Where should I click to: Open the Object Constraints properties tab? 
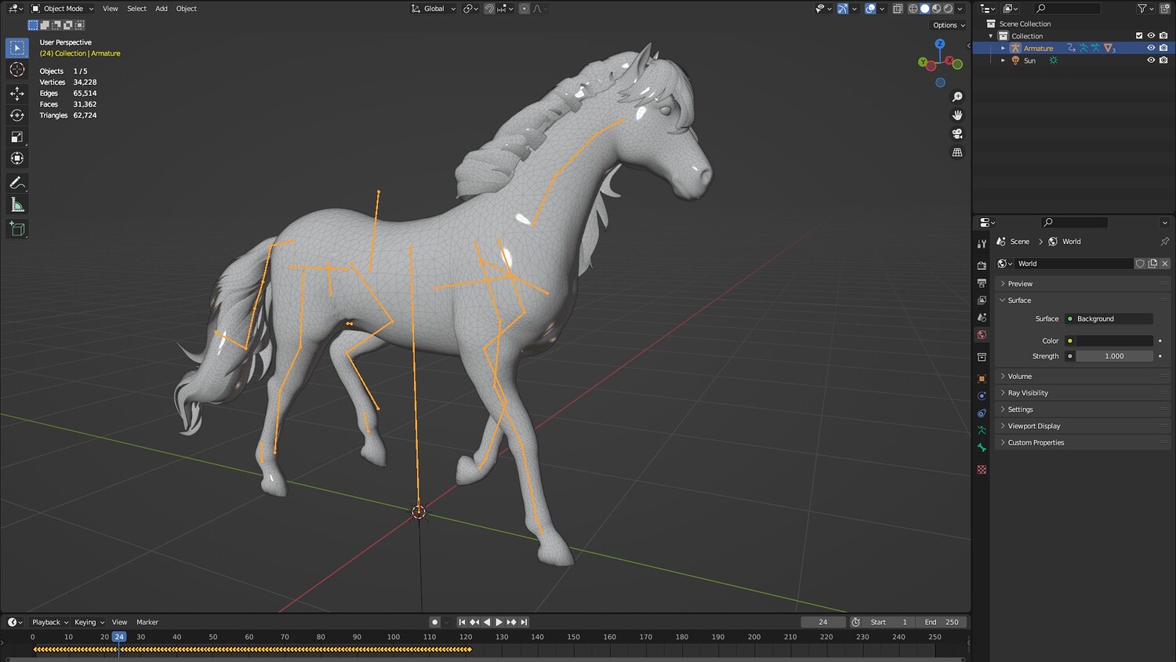982,413
